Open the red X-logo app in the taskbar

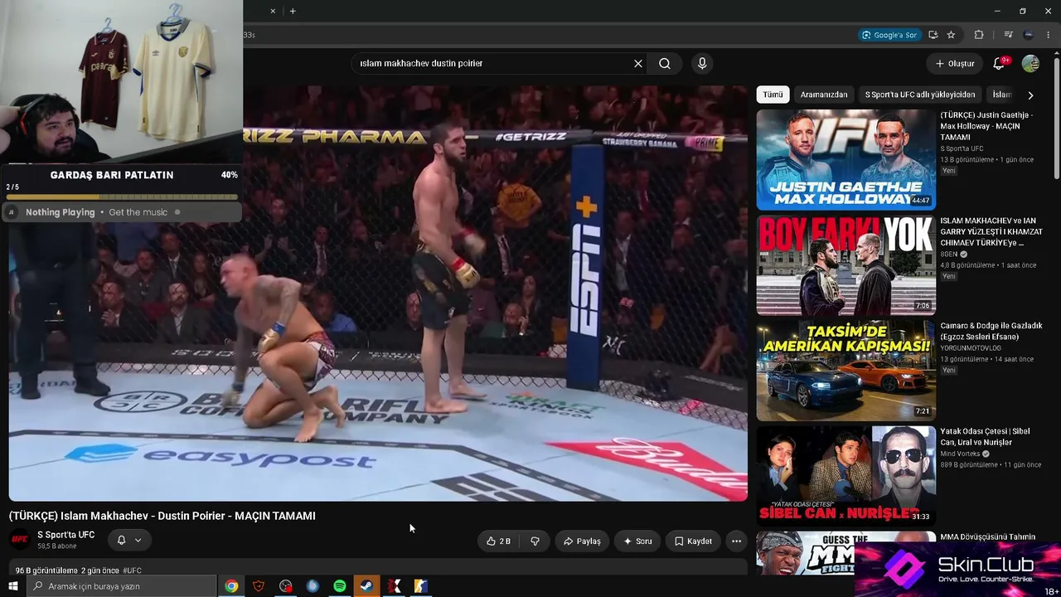(x=394, y=586)
